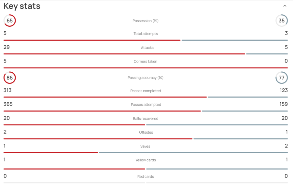Click the 159 passes attempted value

pos(284,104)
